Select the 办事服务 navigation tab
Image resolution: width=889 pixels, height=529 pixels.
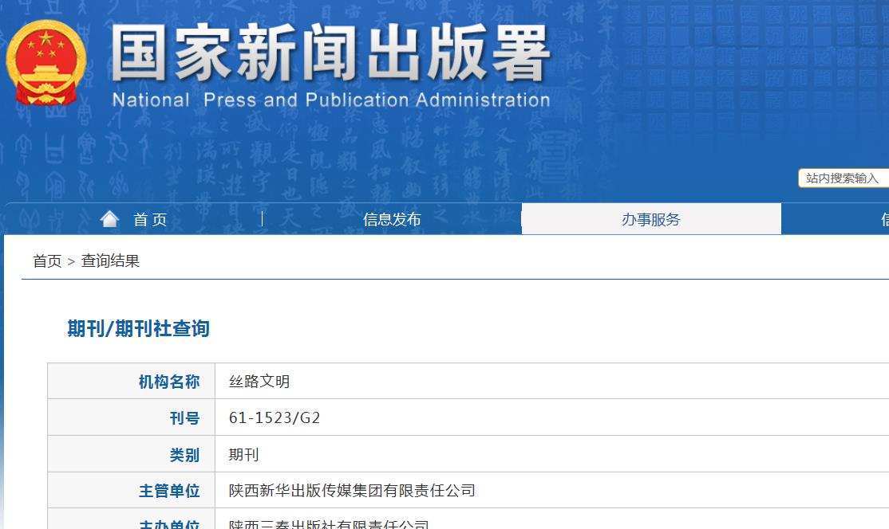point(651,220)
